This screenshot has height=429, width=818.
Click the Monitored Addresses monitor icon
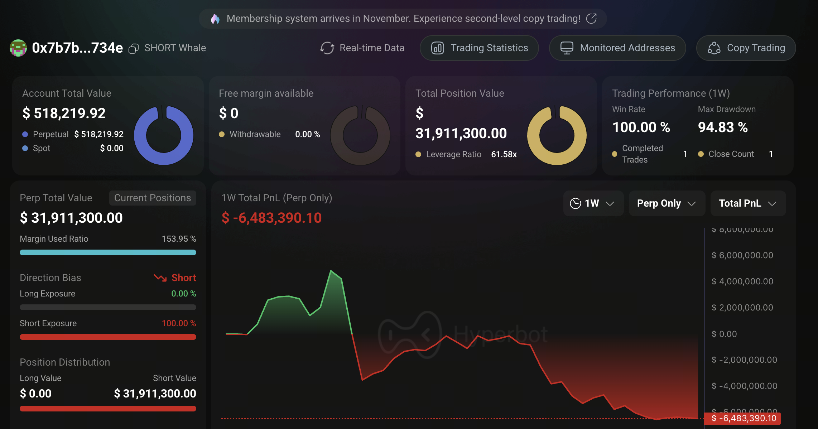click(567, 48)
